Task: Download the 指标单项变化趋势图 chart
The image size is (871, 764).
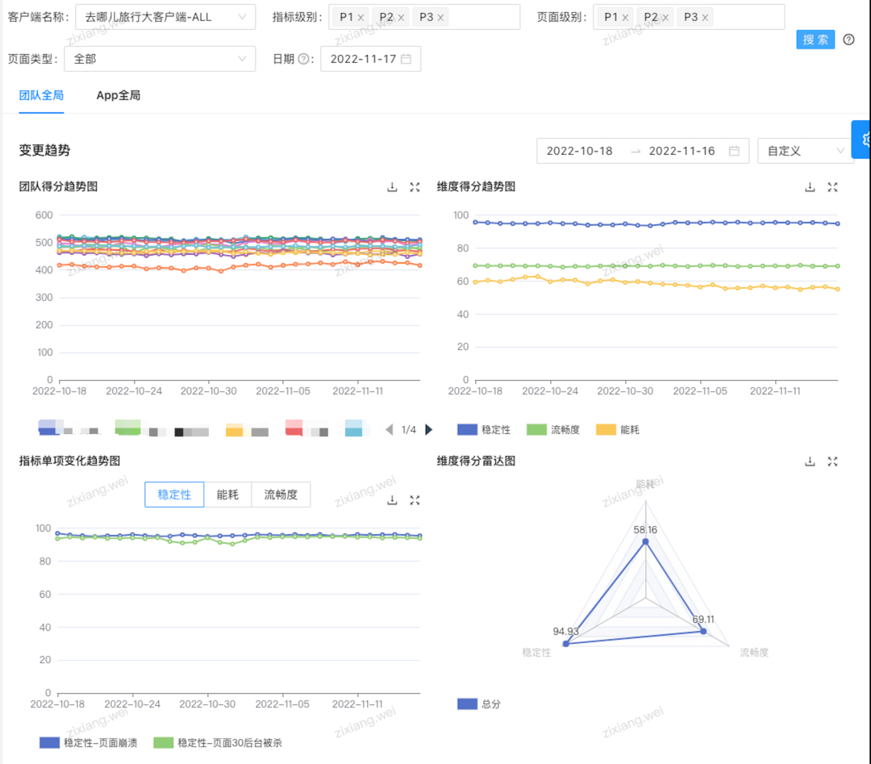Action: click(392, 500)
